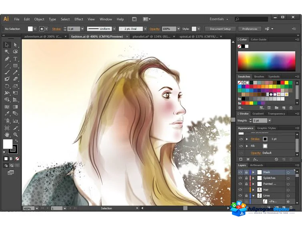
Task: Choose the Blob Brush tool
Action: coord(7,79)
